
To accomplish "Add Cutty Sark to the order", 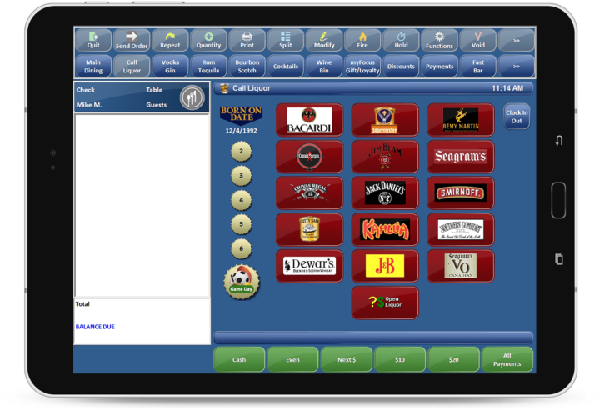I will (x=309, y=229).
